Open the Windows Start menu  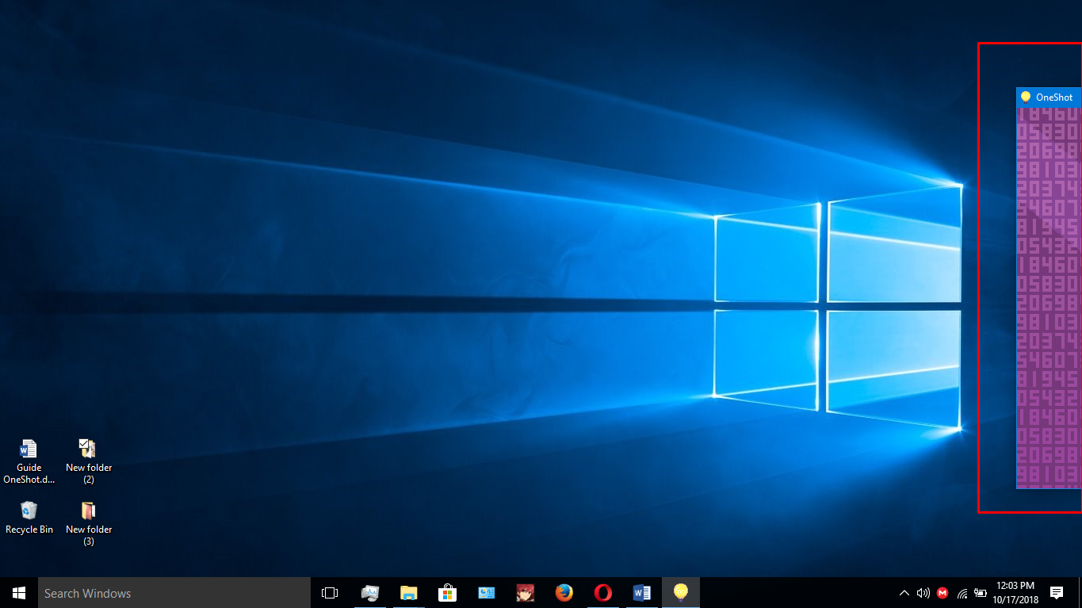19,593
